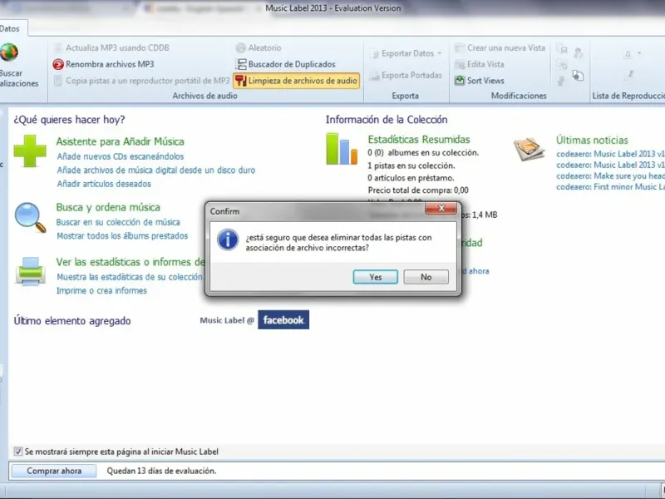Image resolution: width=665 pixels, height=499 pixels.
Task: Click the music note playlist icon
Action: click(x=628, y=54)
